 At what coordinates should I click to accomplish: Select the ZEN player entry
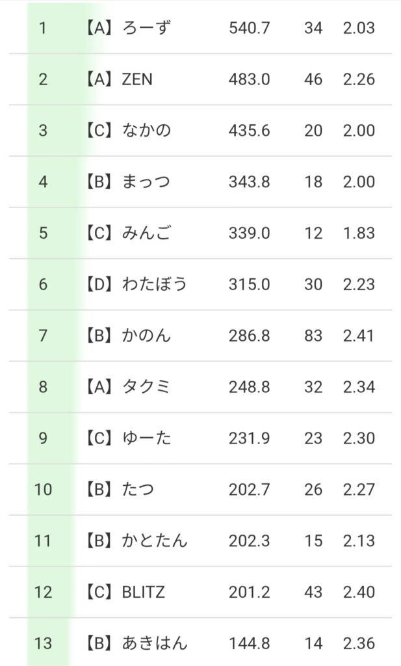[137, 80]
